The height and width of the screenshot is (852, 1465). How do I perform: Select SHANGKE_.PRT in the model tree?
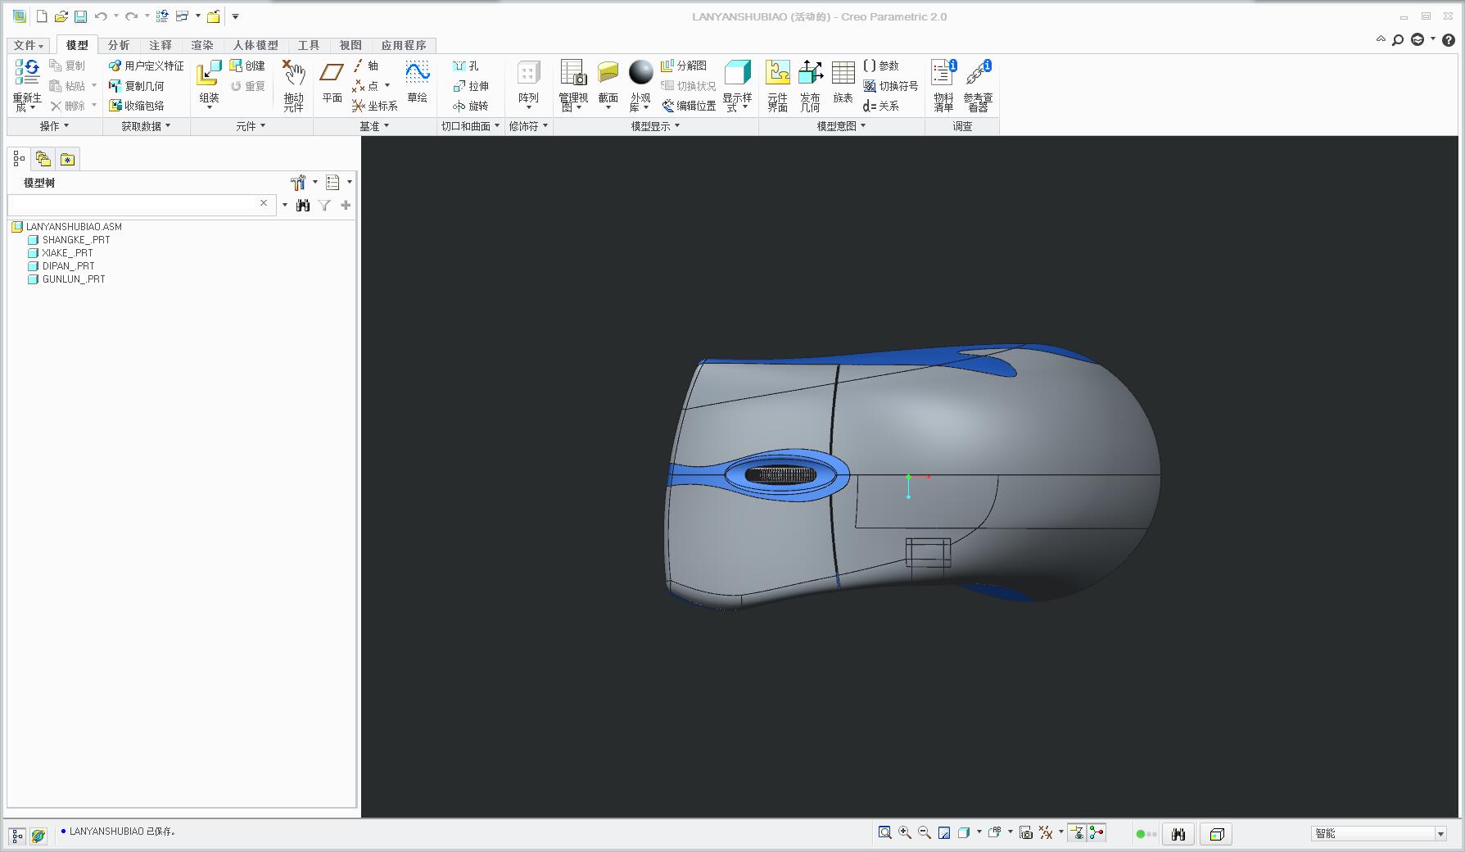pos(70,240)
